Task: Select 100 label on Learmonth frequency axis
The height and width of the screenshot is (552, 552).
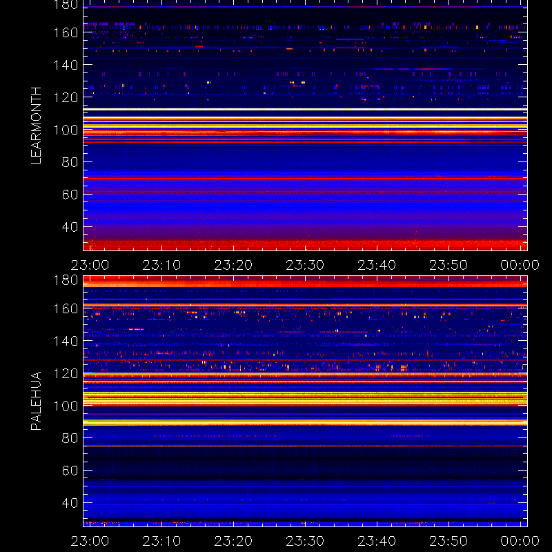Action: 66,130
